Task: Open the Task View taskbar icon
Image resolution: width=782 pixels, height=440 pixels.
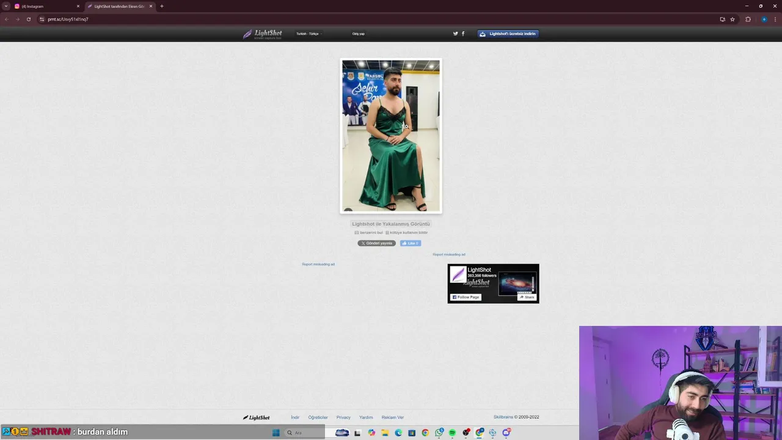Action: point(357,433)
